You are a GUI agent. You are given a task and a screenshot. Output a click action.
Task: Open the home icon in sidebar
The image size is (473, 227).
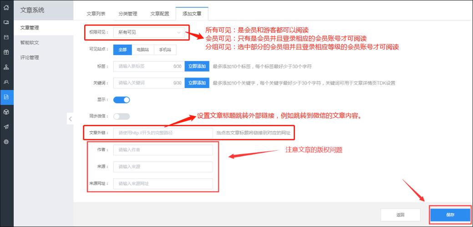pos(6,8)
